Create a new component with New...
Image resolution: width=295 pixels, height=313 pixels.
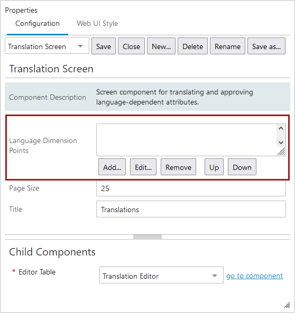tap(161, 46)
